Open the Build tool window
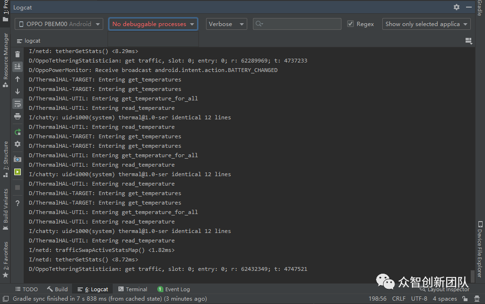Image resolution: width=485 pixels, height=304 pixels. point(57,289)
